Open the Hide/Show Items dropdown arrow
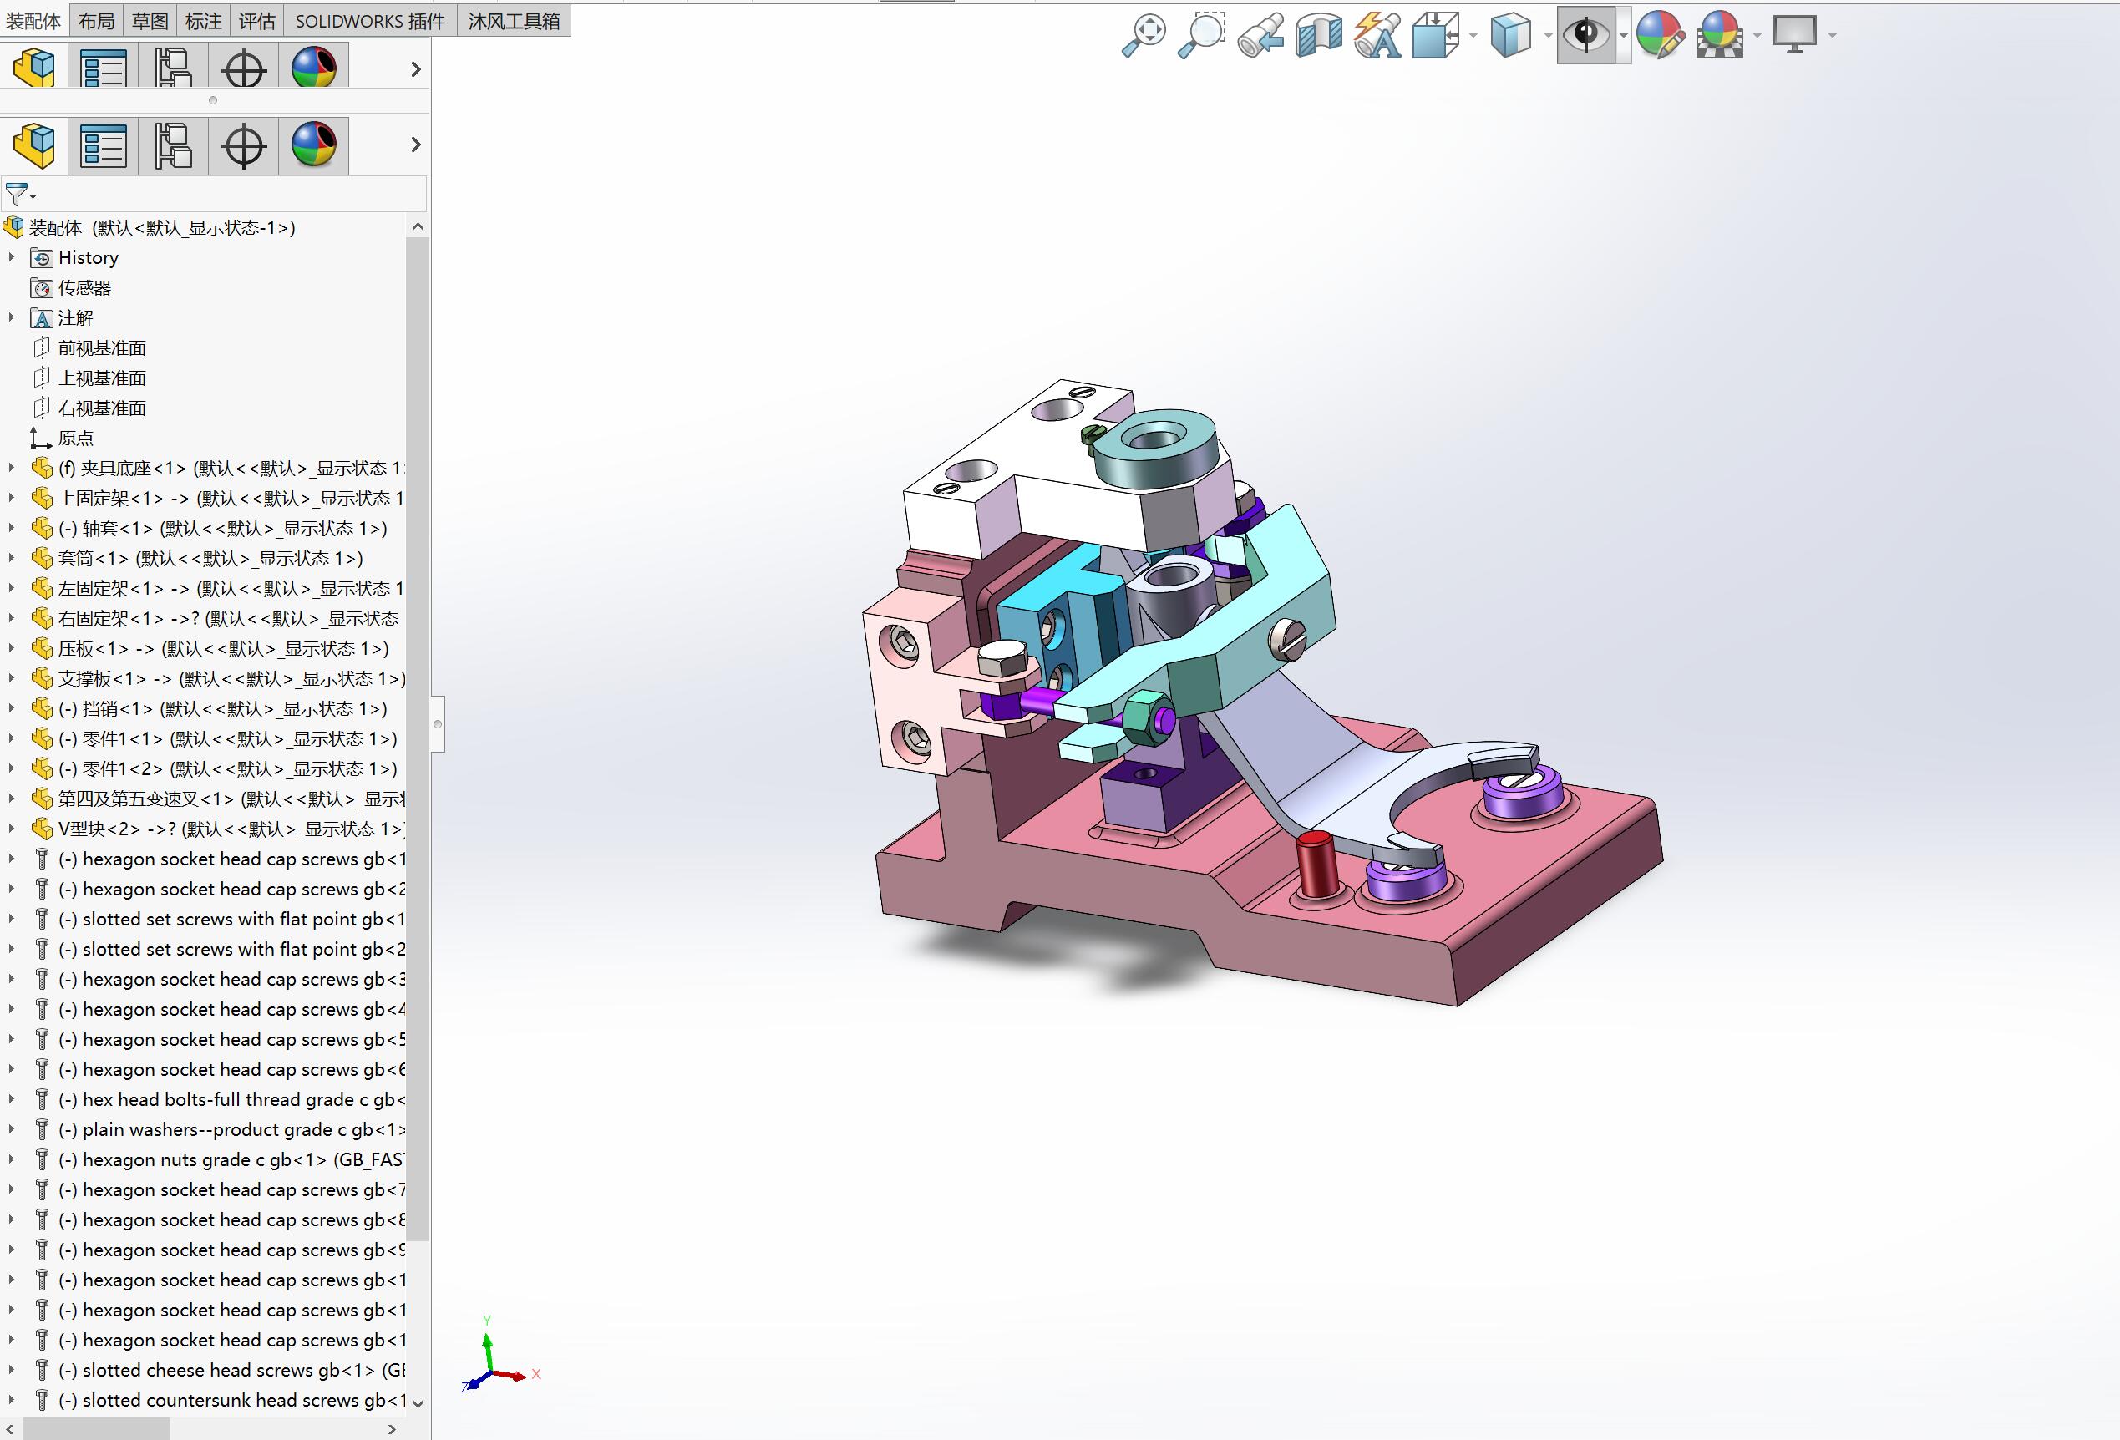The image size is (2120, 1440). point(1623,37)
